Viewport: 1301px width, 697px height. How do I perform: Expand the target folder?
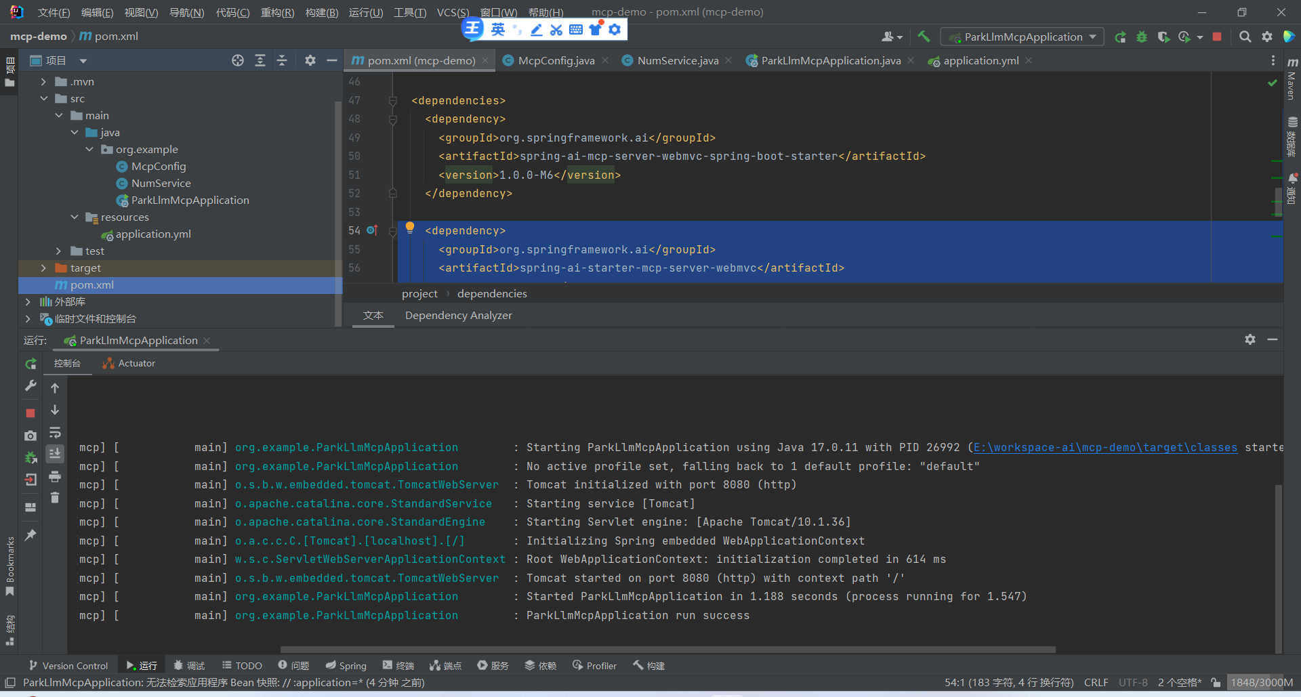pos(43,268)
